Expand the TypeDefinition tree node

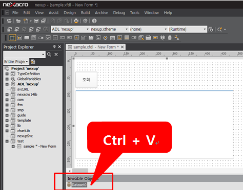[7, 74]
